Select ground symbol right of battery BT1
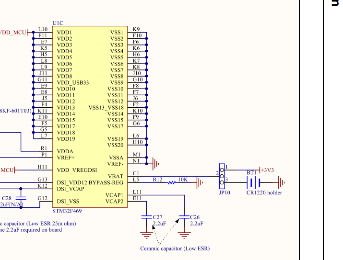The image size is (343, 260). (281, 182)
